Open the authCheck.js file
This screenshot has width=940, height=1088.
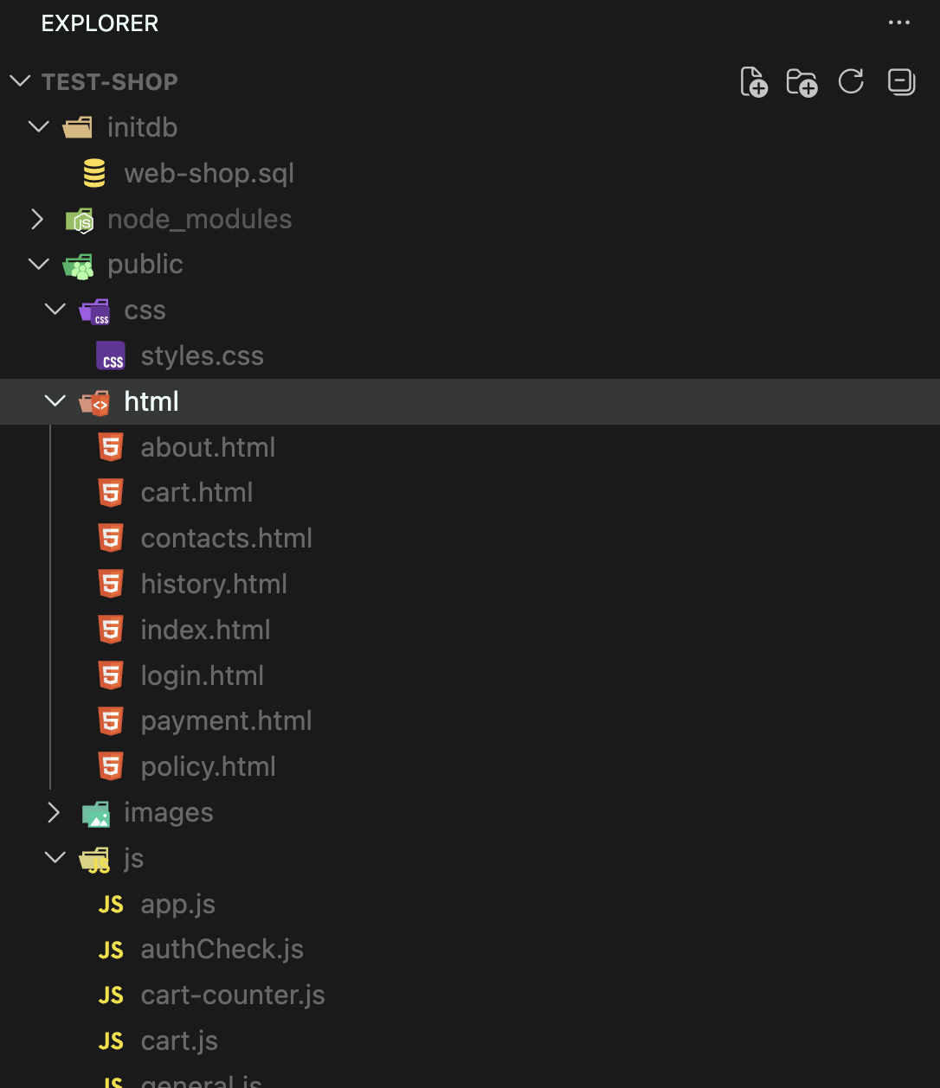tap(222, 950)
